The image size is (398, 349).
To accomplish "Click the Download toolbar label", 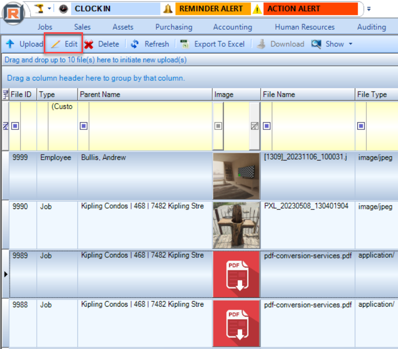I will 287,44.
